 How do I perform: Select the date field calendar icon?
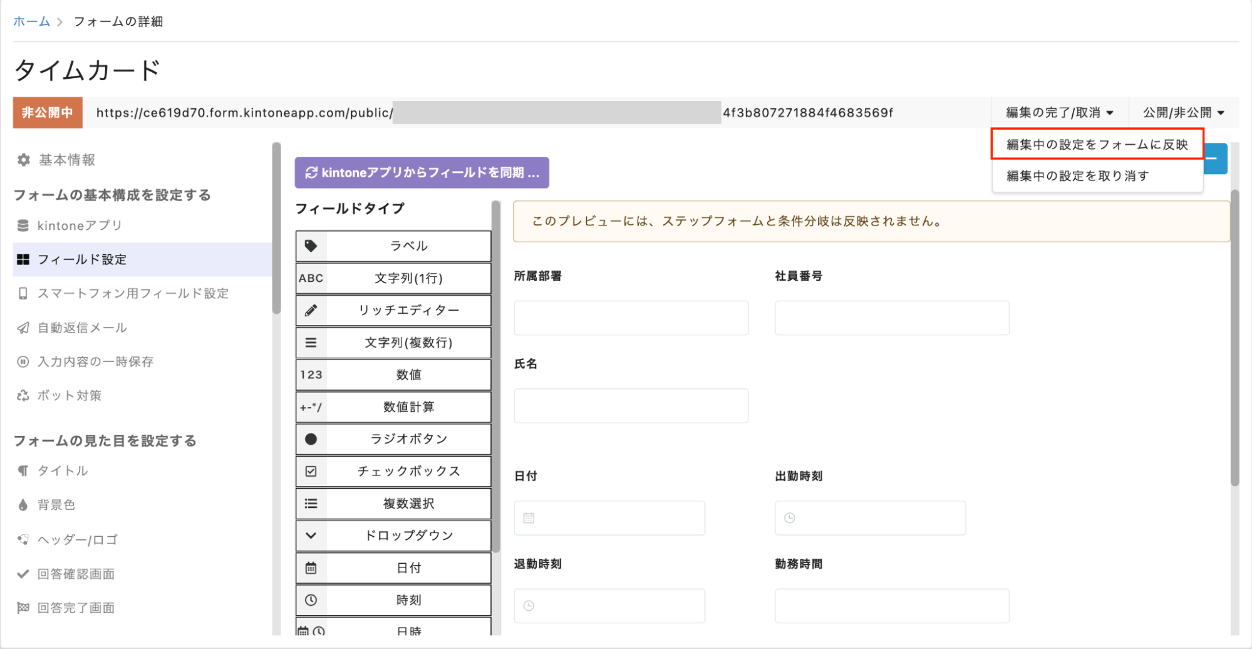[311, 568]
